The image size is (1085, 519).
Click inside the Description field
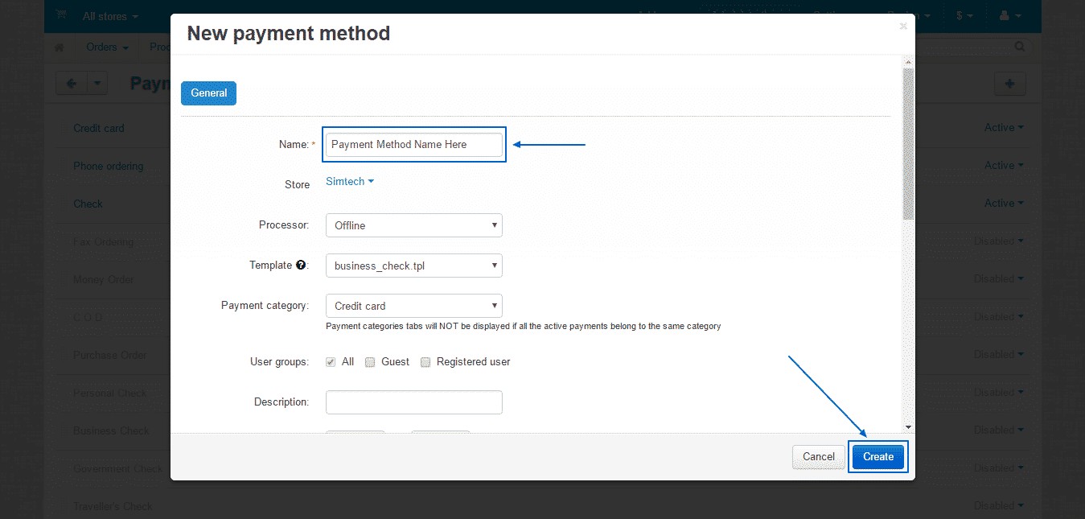click(413, 402)
